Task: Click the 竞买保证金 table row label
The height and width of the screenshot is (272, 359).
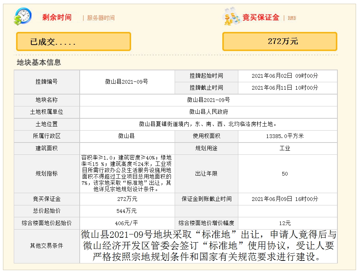Action: click(x=47, y=199)
